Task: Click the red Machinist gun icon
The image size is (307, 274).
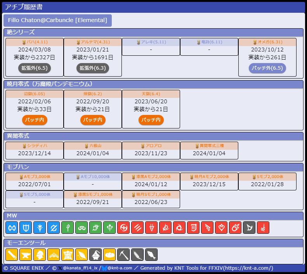Action: [207, 228]
